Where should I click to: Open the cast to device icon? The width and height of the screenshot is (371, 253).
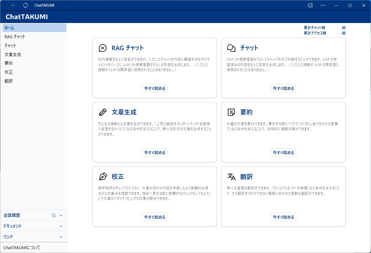310,5
